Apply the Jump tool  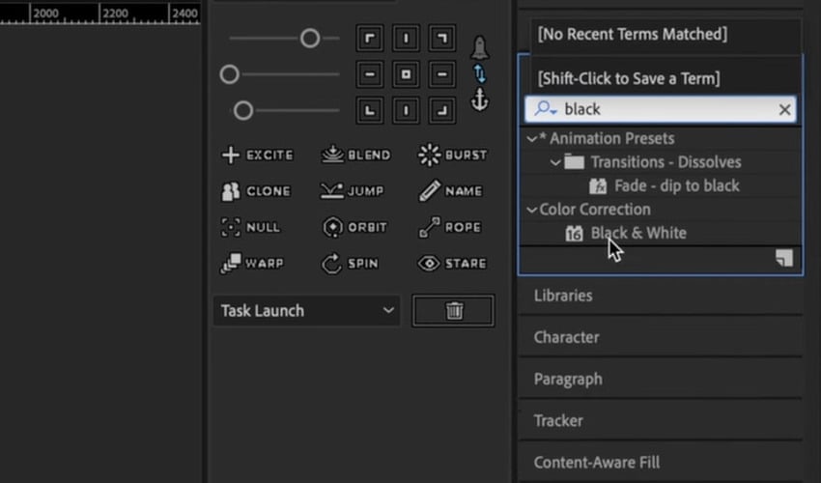352,191
